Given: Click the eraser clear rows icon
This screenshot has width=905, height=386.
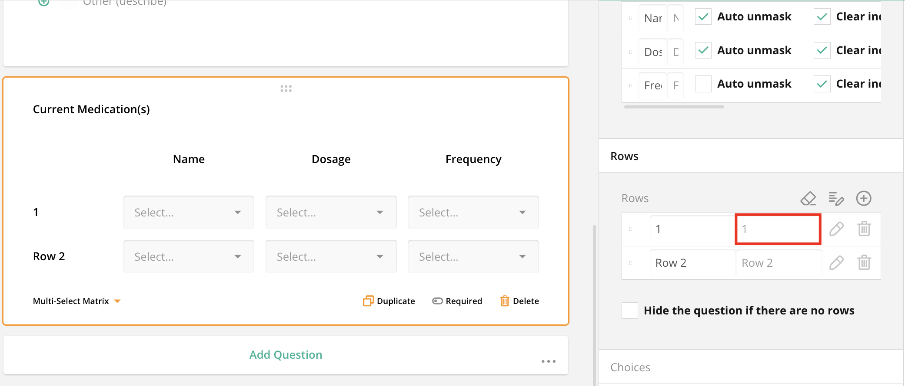Looking at the screenshot, I should (x=808, y=199).
